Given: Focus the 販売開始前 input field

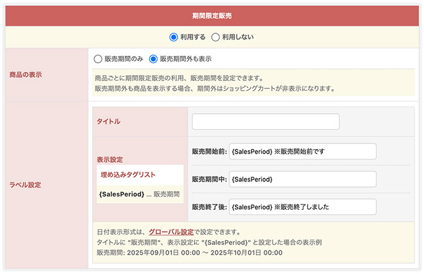Looking at the screenshot, I should pyautogui.click(x=302, y=151).
